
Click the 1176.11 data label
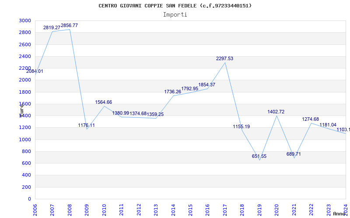coord(86,125)
